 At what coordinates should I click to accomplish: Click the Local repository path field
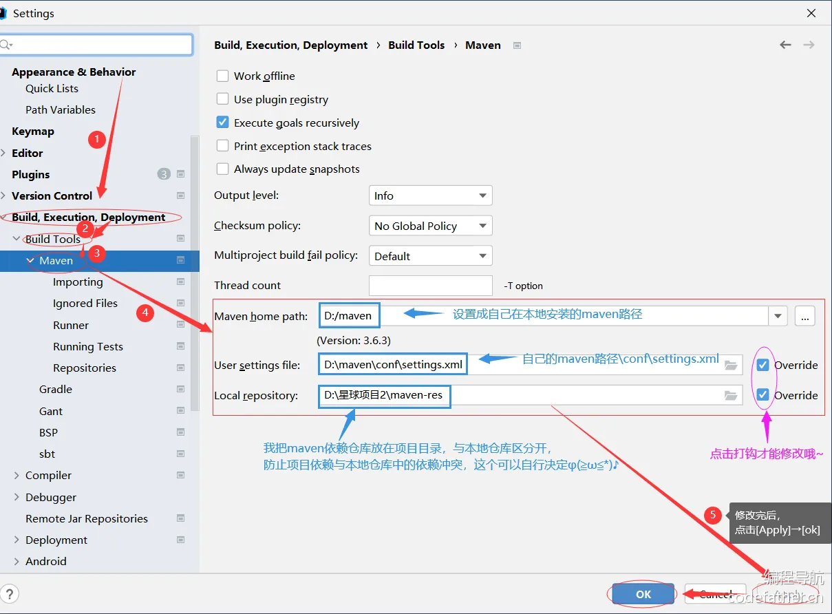coord(530,395)
